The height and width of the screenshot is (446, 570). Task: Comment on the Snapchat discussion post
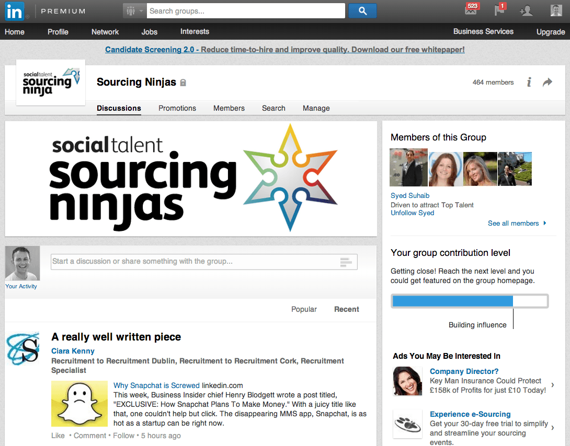[x=90, y=436]
